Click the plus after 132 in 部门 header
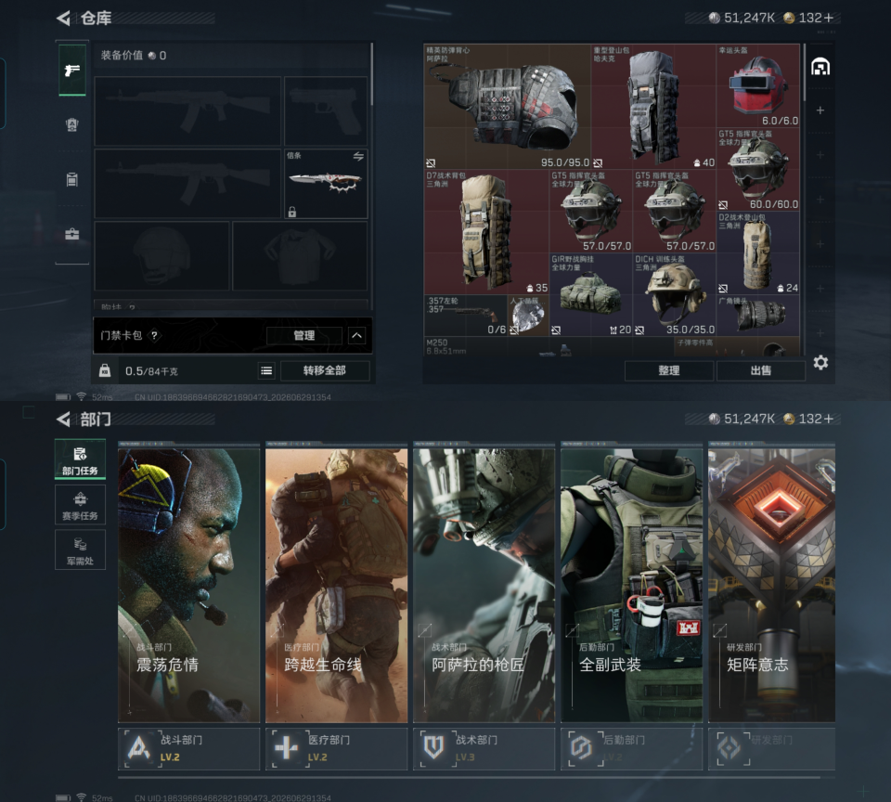891x802 pixels. (829, 419)
